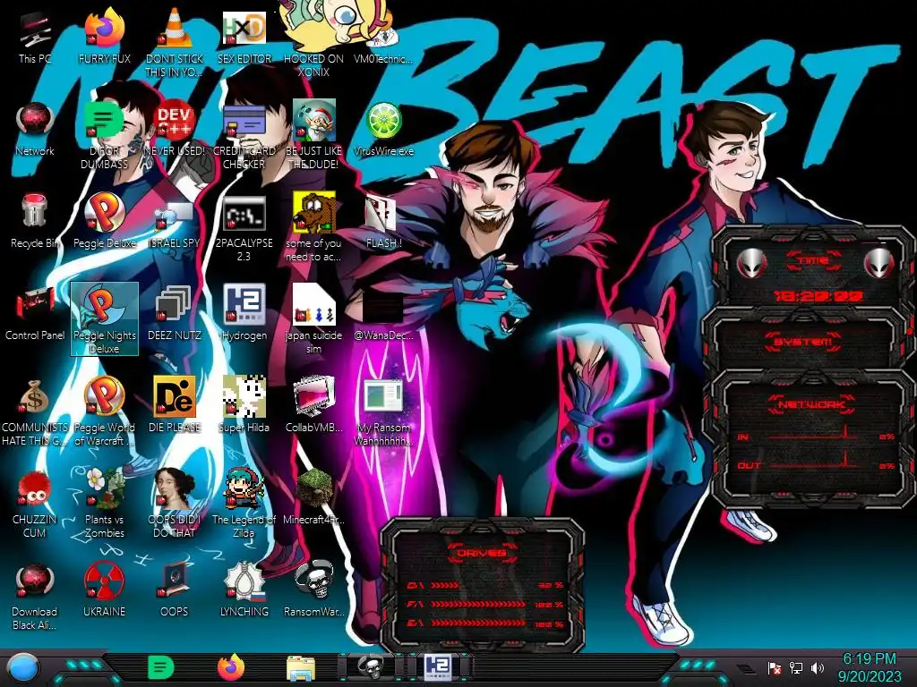
Task: Open the CollabVMB... monitor icon
Action: (313, 405)
